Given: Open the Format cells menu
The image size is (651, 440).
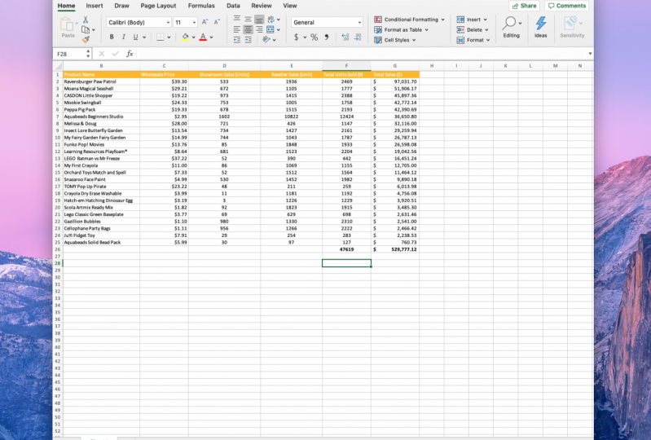Looking at the screenshot, I should click(x=473, y=40).
